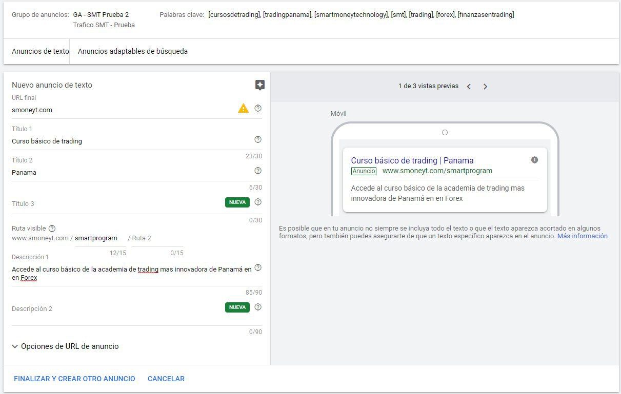Click the keyword [cursosdetrading]
Screen dimensions: 621x394
tap(234, 15)
